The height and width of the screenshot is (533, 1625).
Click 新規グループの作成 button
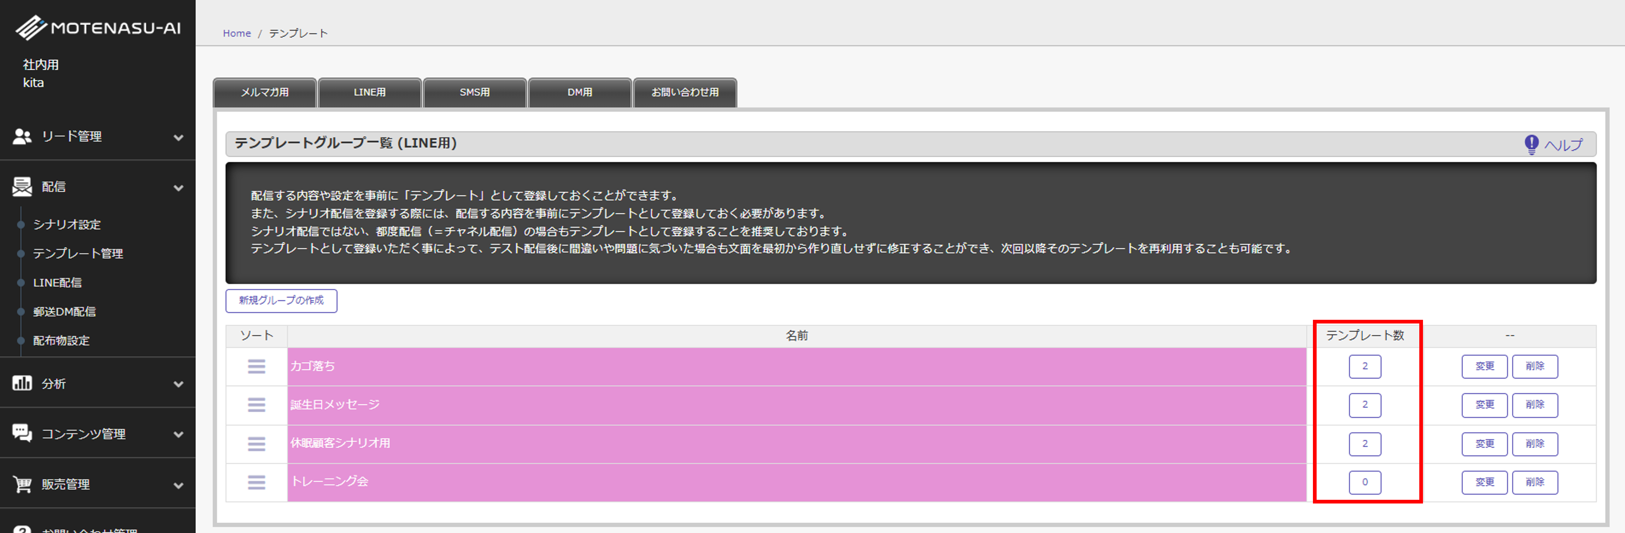click(x=281, y=301)
